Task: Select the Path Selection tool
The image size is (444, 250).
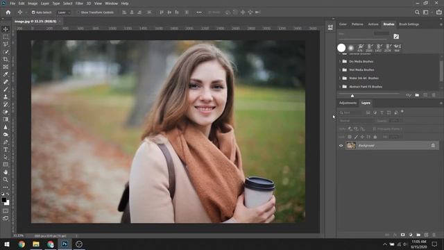Action: pos(6,157)
